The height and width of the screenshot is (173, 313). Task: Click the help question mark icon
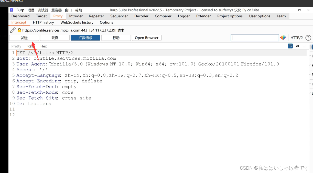pyautogui.click(x=308, y=38)
